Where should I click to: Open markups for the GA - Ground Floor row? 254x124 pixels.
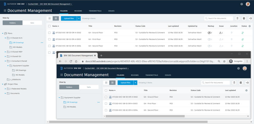point(209,33)
